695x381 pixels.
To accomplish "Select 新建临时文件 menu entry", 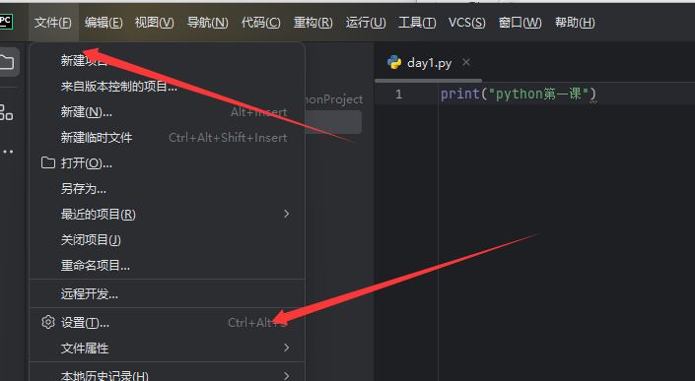I will [x=168, y=138].
